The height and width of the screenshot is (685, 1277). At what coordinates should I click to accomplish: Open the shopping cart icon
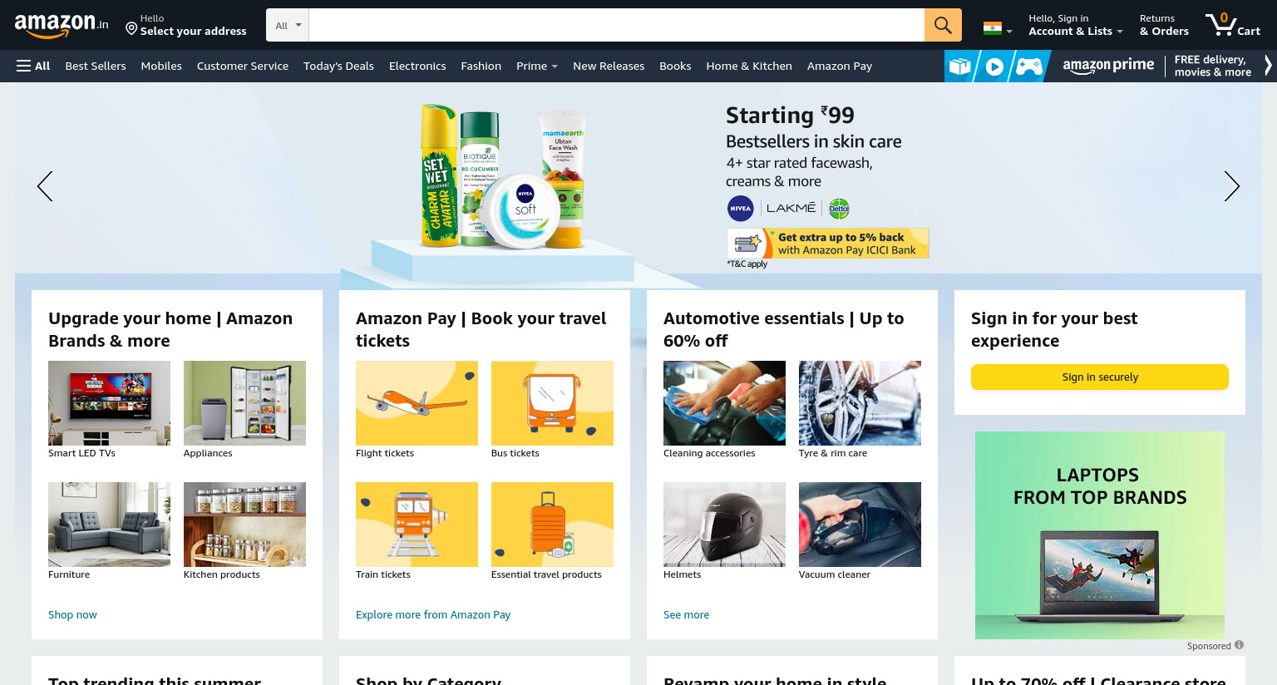click(1233, 24)
